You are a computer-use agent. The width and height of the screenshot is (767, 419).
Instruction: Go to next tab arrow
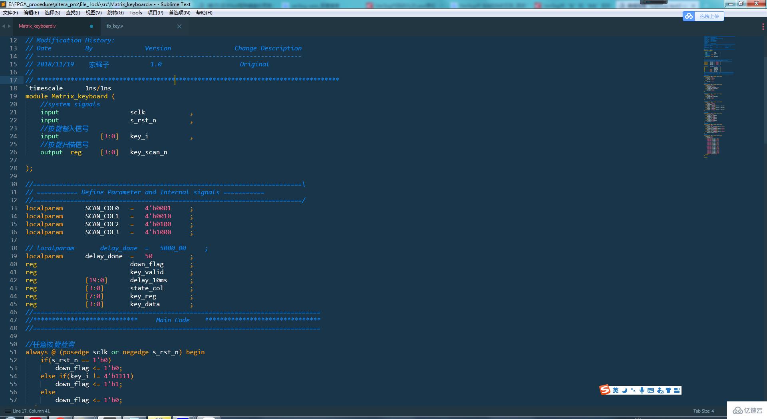9,26
